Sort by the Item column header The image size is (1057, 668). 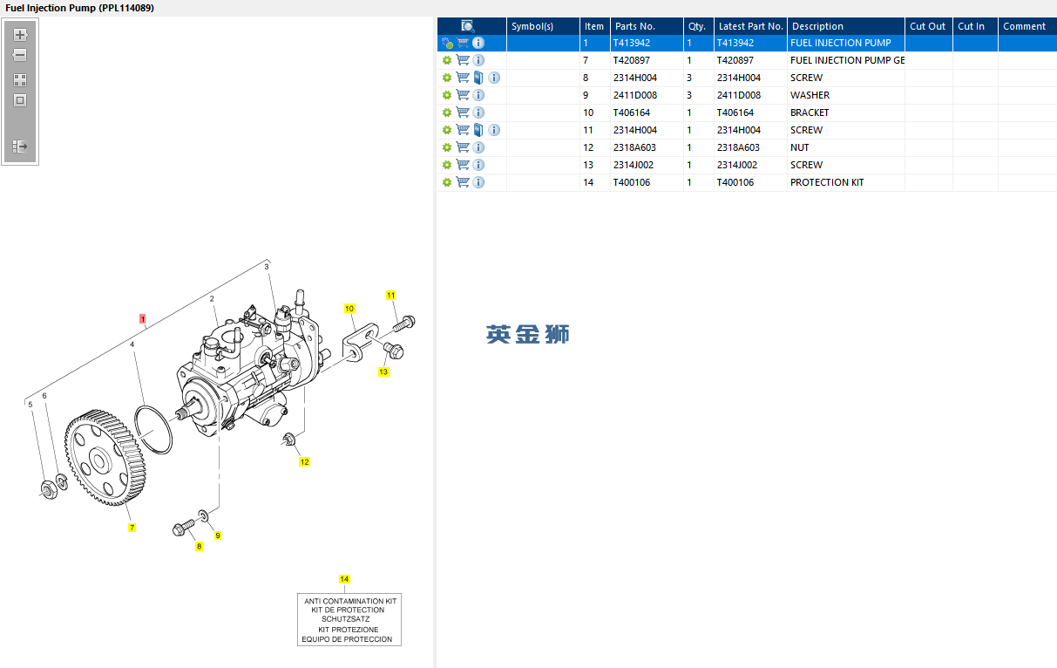(x=594, y=26)
